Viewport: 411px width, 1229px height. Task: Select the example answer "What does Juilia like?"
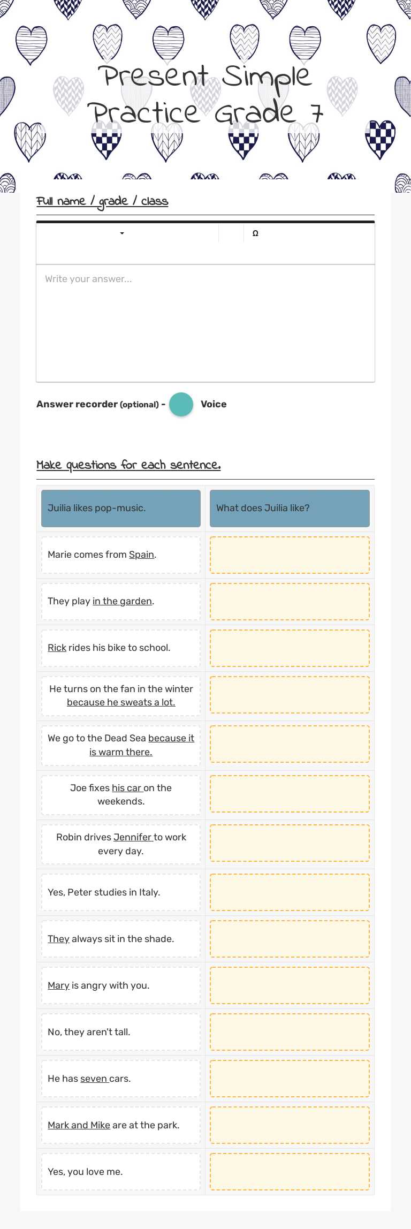[x=290, y=508]
